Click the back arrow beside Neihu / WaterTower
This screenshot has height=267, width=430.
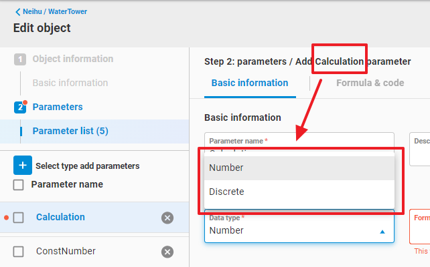tap(17, 12)
